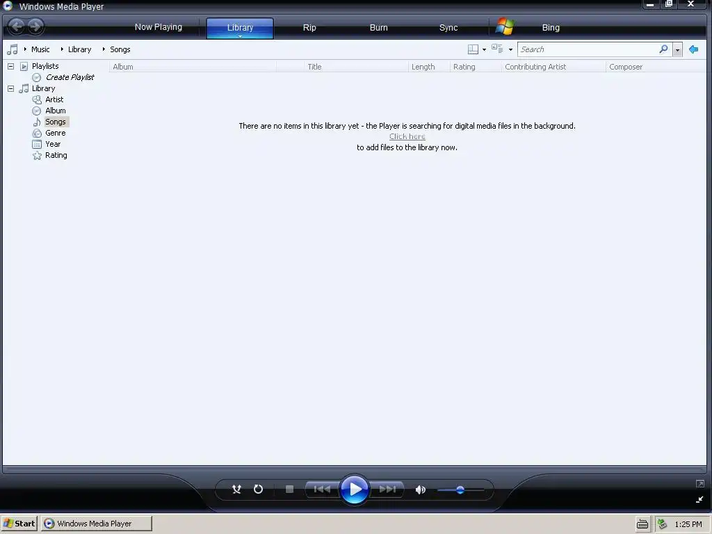The width and height of the screenshot is (712, 534).
Task: Sort by the Length column header
Action: click(428, 67)
